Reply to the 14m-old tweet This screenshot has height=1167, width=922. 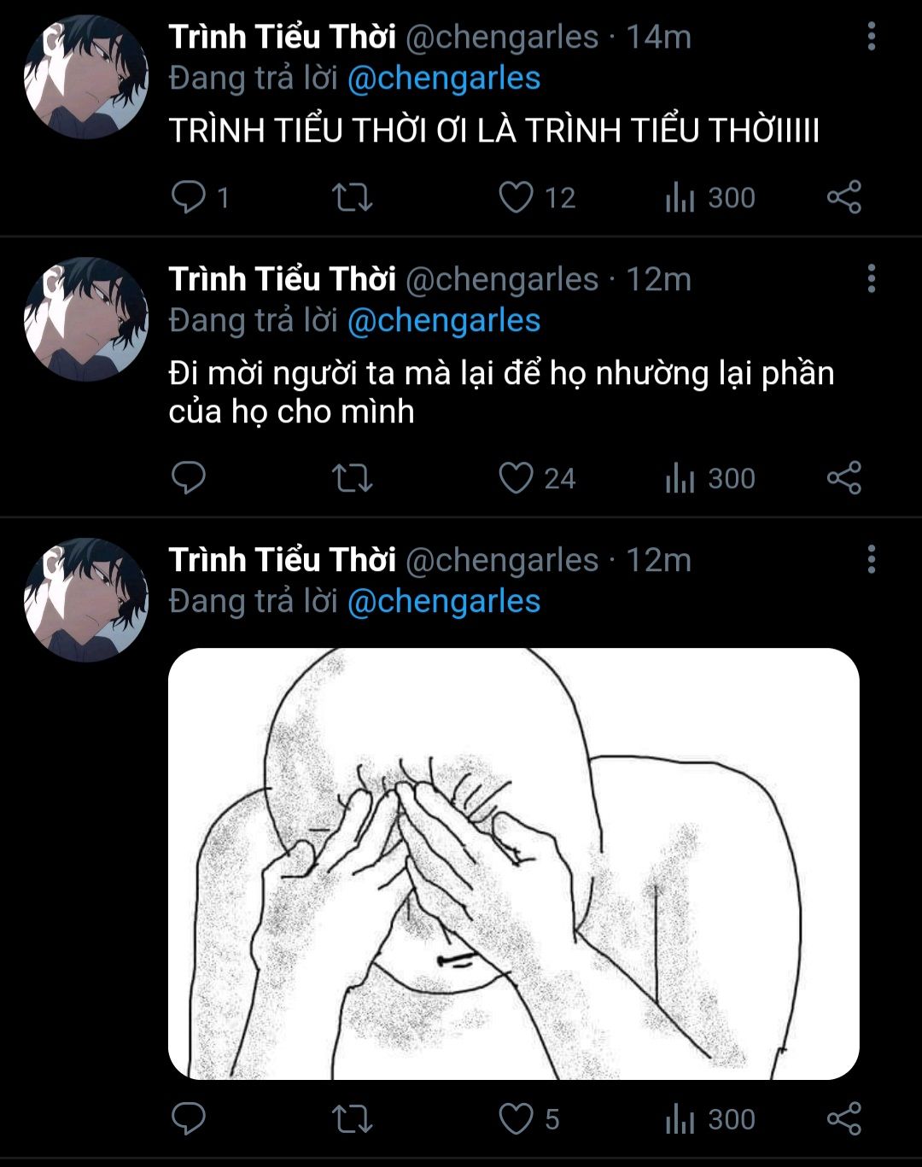(x=189, y=197)
